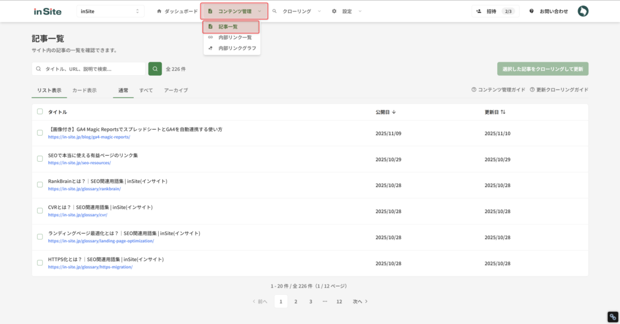
Task: Click the floating widget icon at bottom right
Action: tap(613, 317)
